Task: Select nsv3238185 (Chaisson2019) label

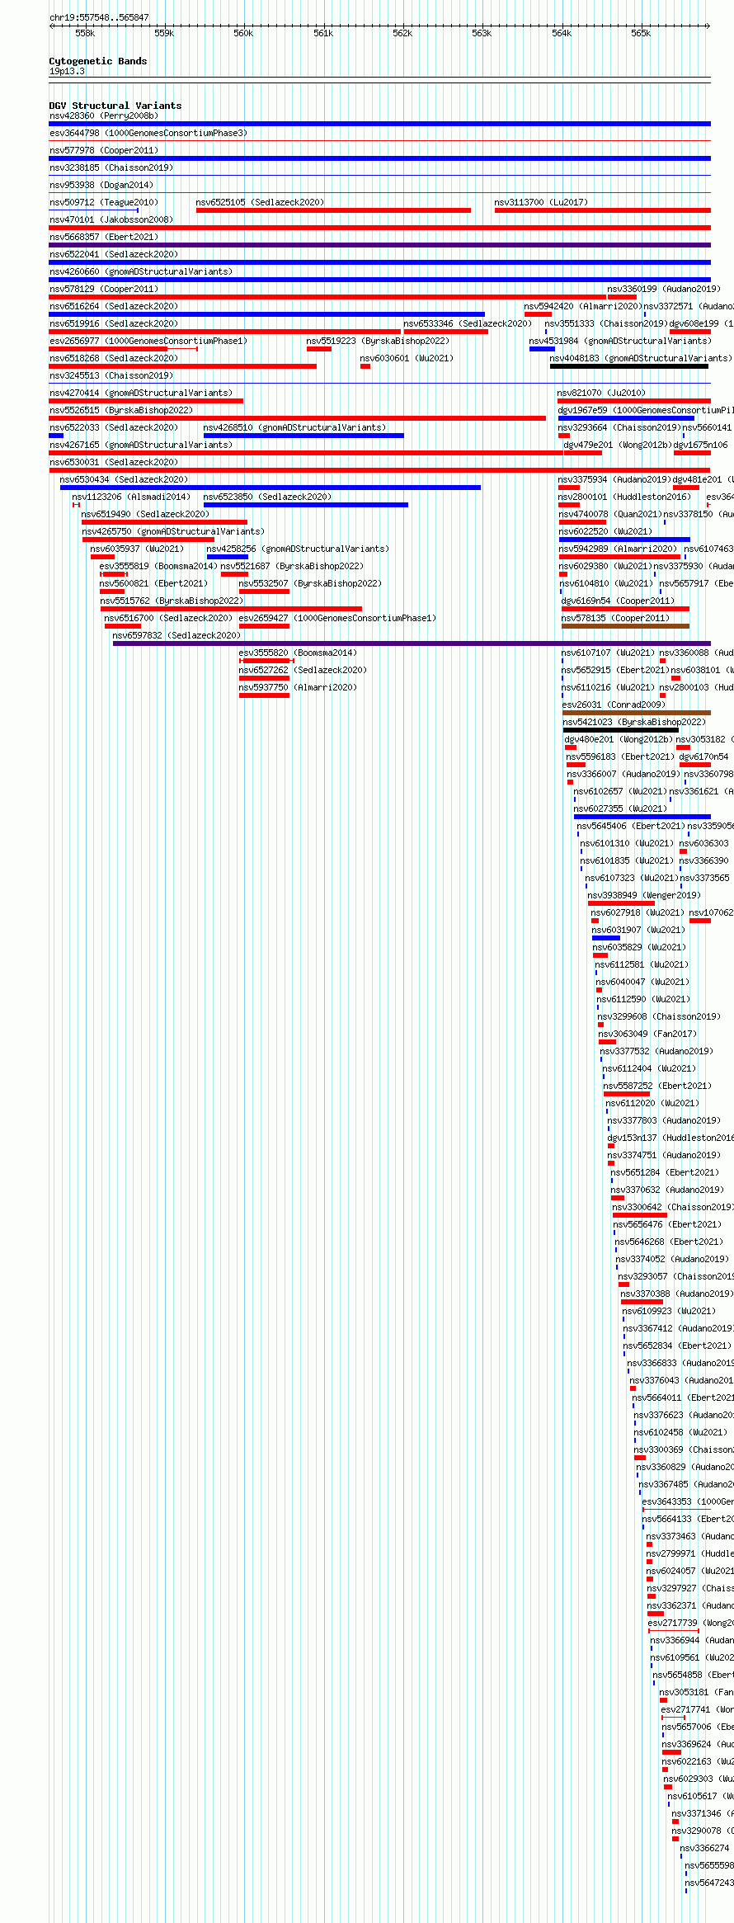Action: point(111,168)
